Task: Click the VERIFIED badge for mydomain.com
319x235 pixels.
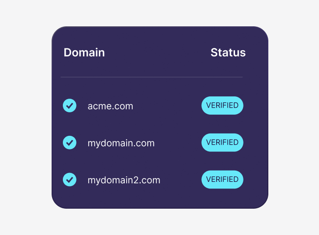Action: tap(222, 142)
